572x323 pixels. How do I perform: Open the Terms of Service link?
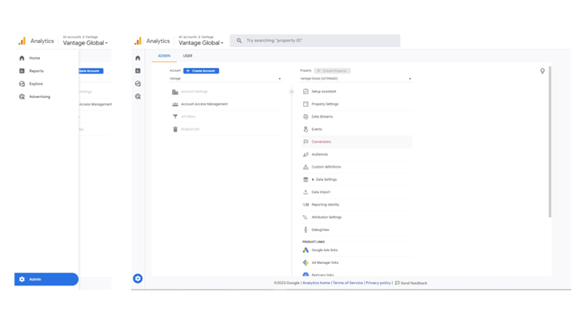click(x=348, y=282)
